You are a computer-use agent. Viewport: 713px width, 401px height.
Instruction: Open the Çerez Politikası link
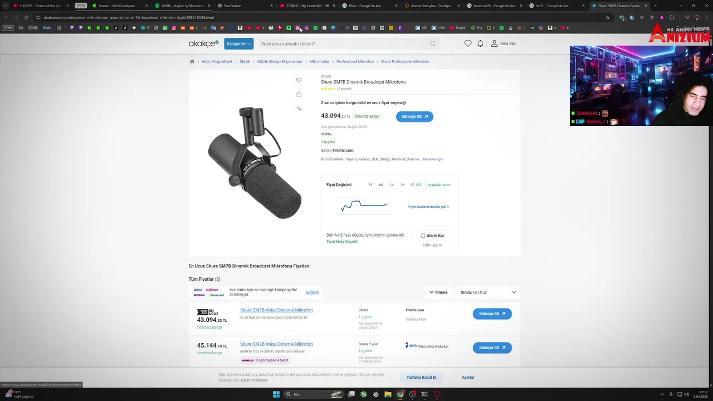pos(254,380)
